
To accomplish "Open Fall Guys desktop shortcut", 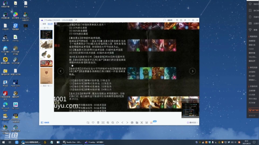I will [15, 106].
